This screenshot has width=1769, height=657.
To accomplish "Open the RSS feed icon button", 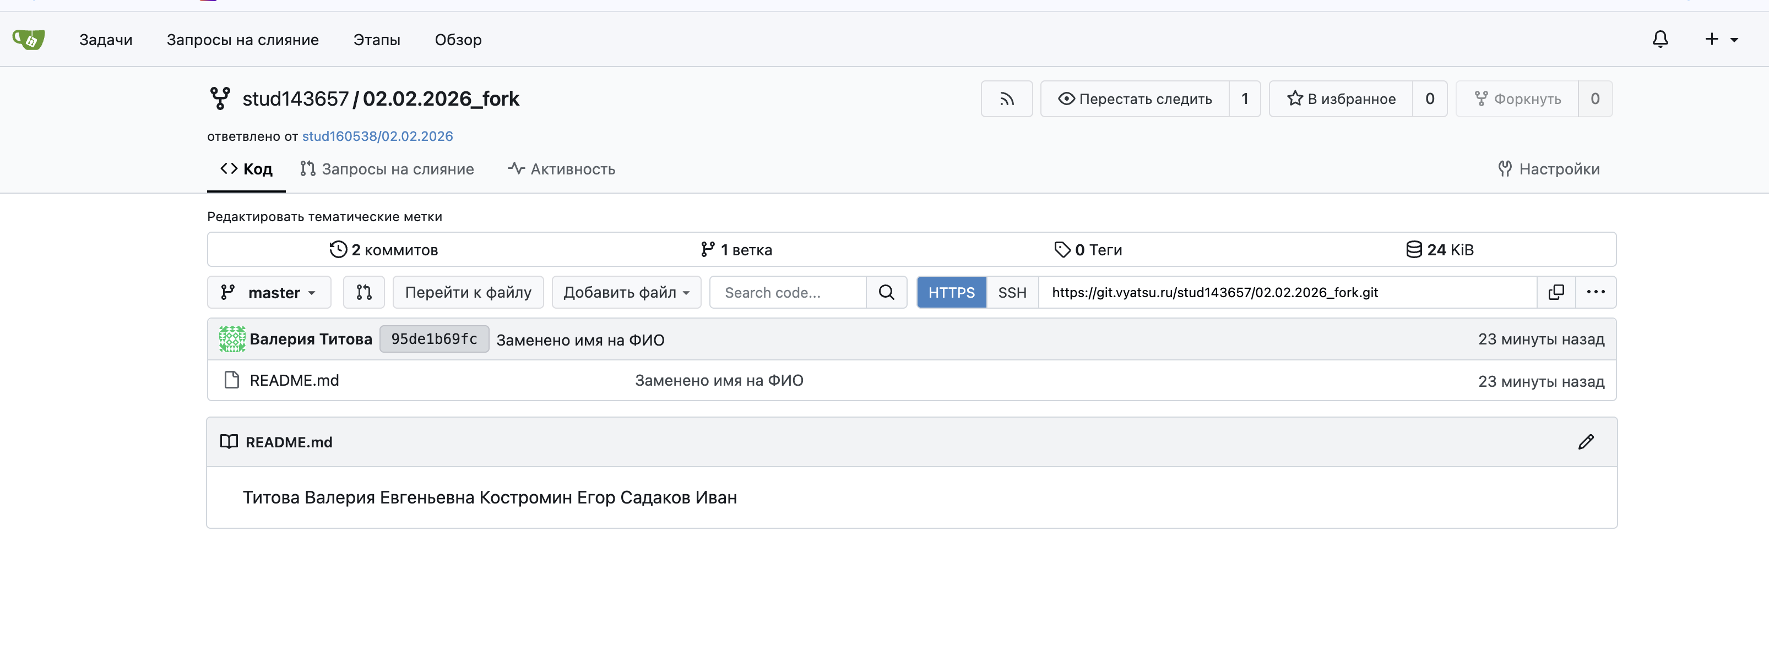I will (1006, 98).
